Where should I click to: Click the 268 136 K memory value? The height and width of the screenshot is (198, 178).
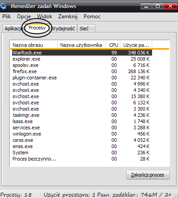tap(139, 71)
